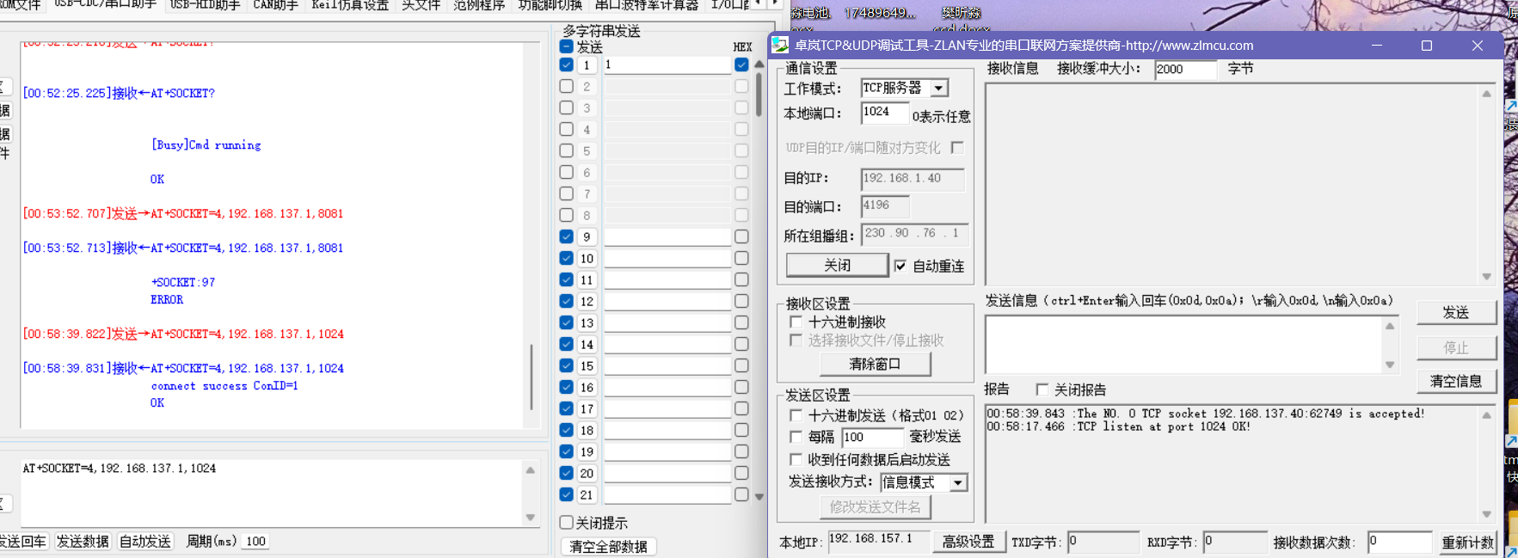Minimize the TCP&UDP tool window
Screen dimensions: 1518x558
(1377, 46)
